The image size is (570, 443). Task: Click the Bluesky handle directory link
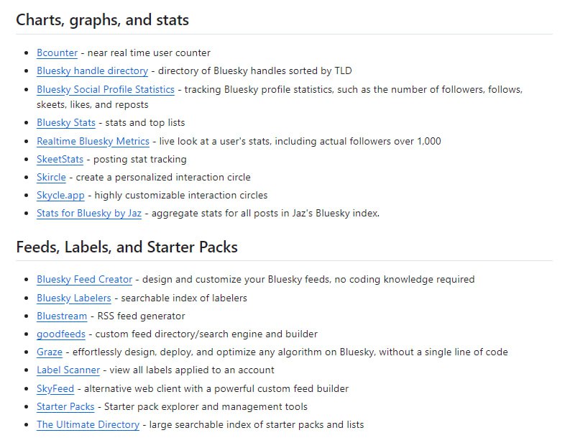click(92, 70)
